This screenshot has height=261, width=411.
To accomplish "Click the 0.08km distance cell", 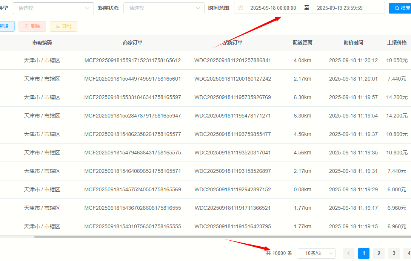I will [x=302, y=189].
